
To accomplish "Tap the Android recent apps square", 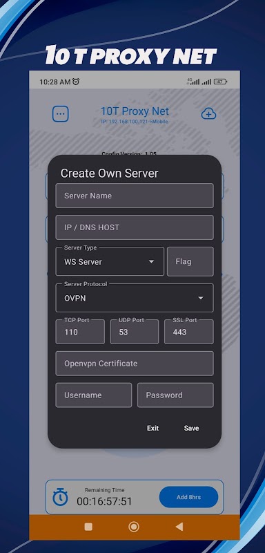I will pos(88,527).
